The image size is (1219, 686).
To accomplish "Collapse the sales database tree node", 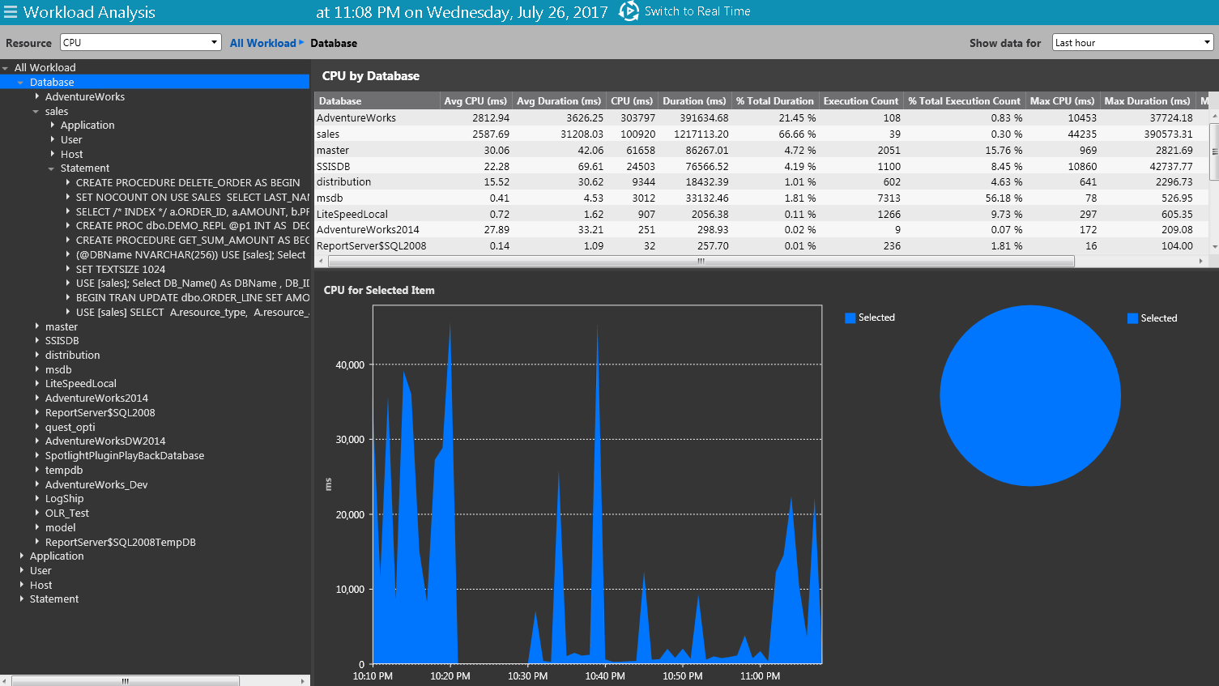I will 36,112.
